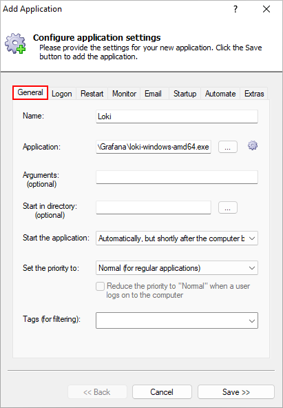Open the Startup tab
Image resolution: width=283 pixels, height=408 pixels.
coord(185,94)
